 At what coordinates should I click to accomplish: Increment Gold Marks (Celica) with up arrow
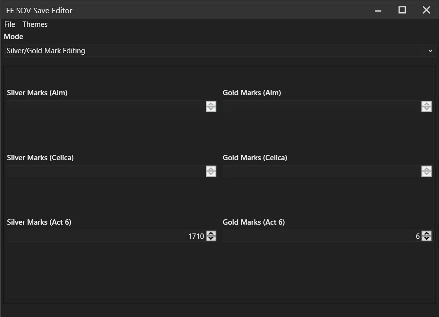tap(426, 169)
